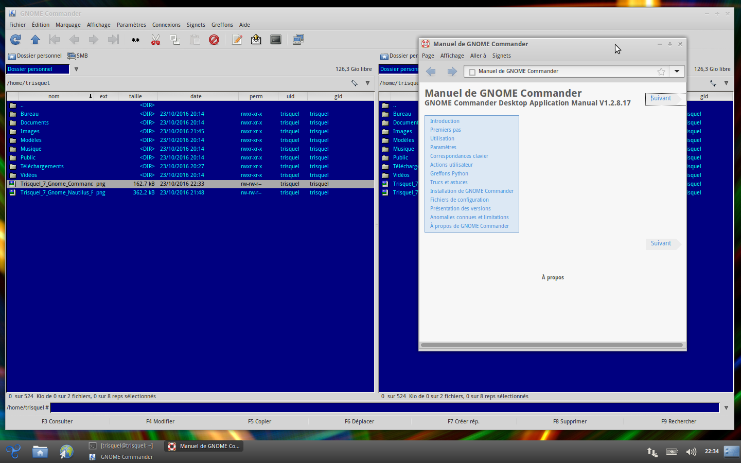Open manual address bar dropdown arrow
This screenshot has height=463, width=741.
tap(677, 72)
